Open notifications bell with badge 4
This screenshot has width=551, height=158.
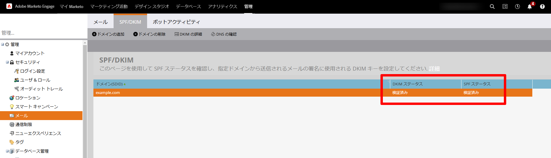tap(530, 6)
